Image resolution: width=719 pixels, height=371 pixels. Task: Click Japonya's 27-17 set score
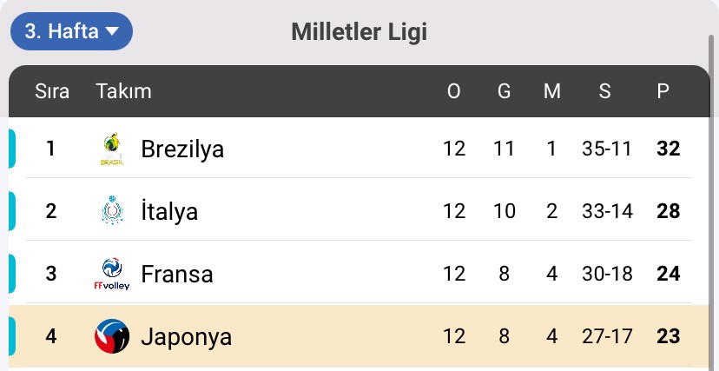pyautogui.click(x=608, y=336)
